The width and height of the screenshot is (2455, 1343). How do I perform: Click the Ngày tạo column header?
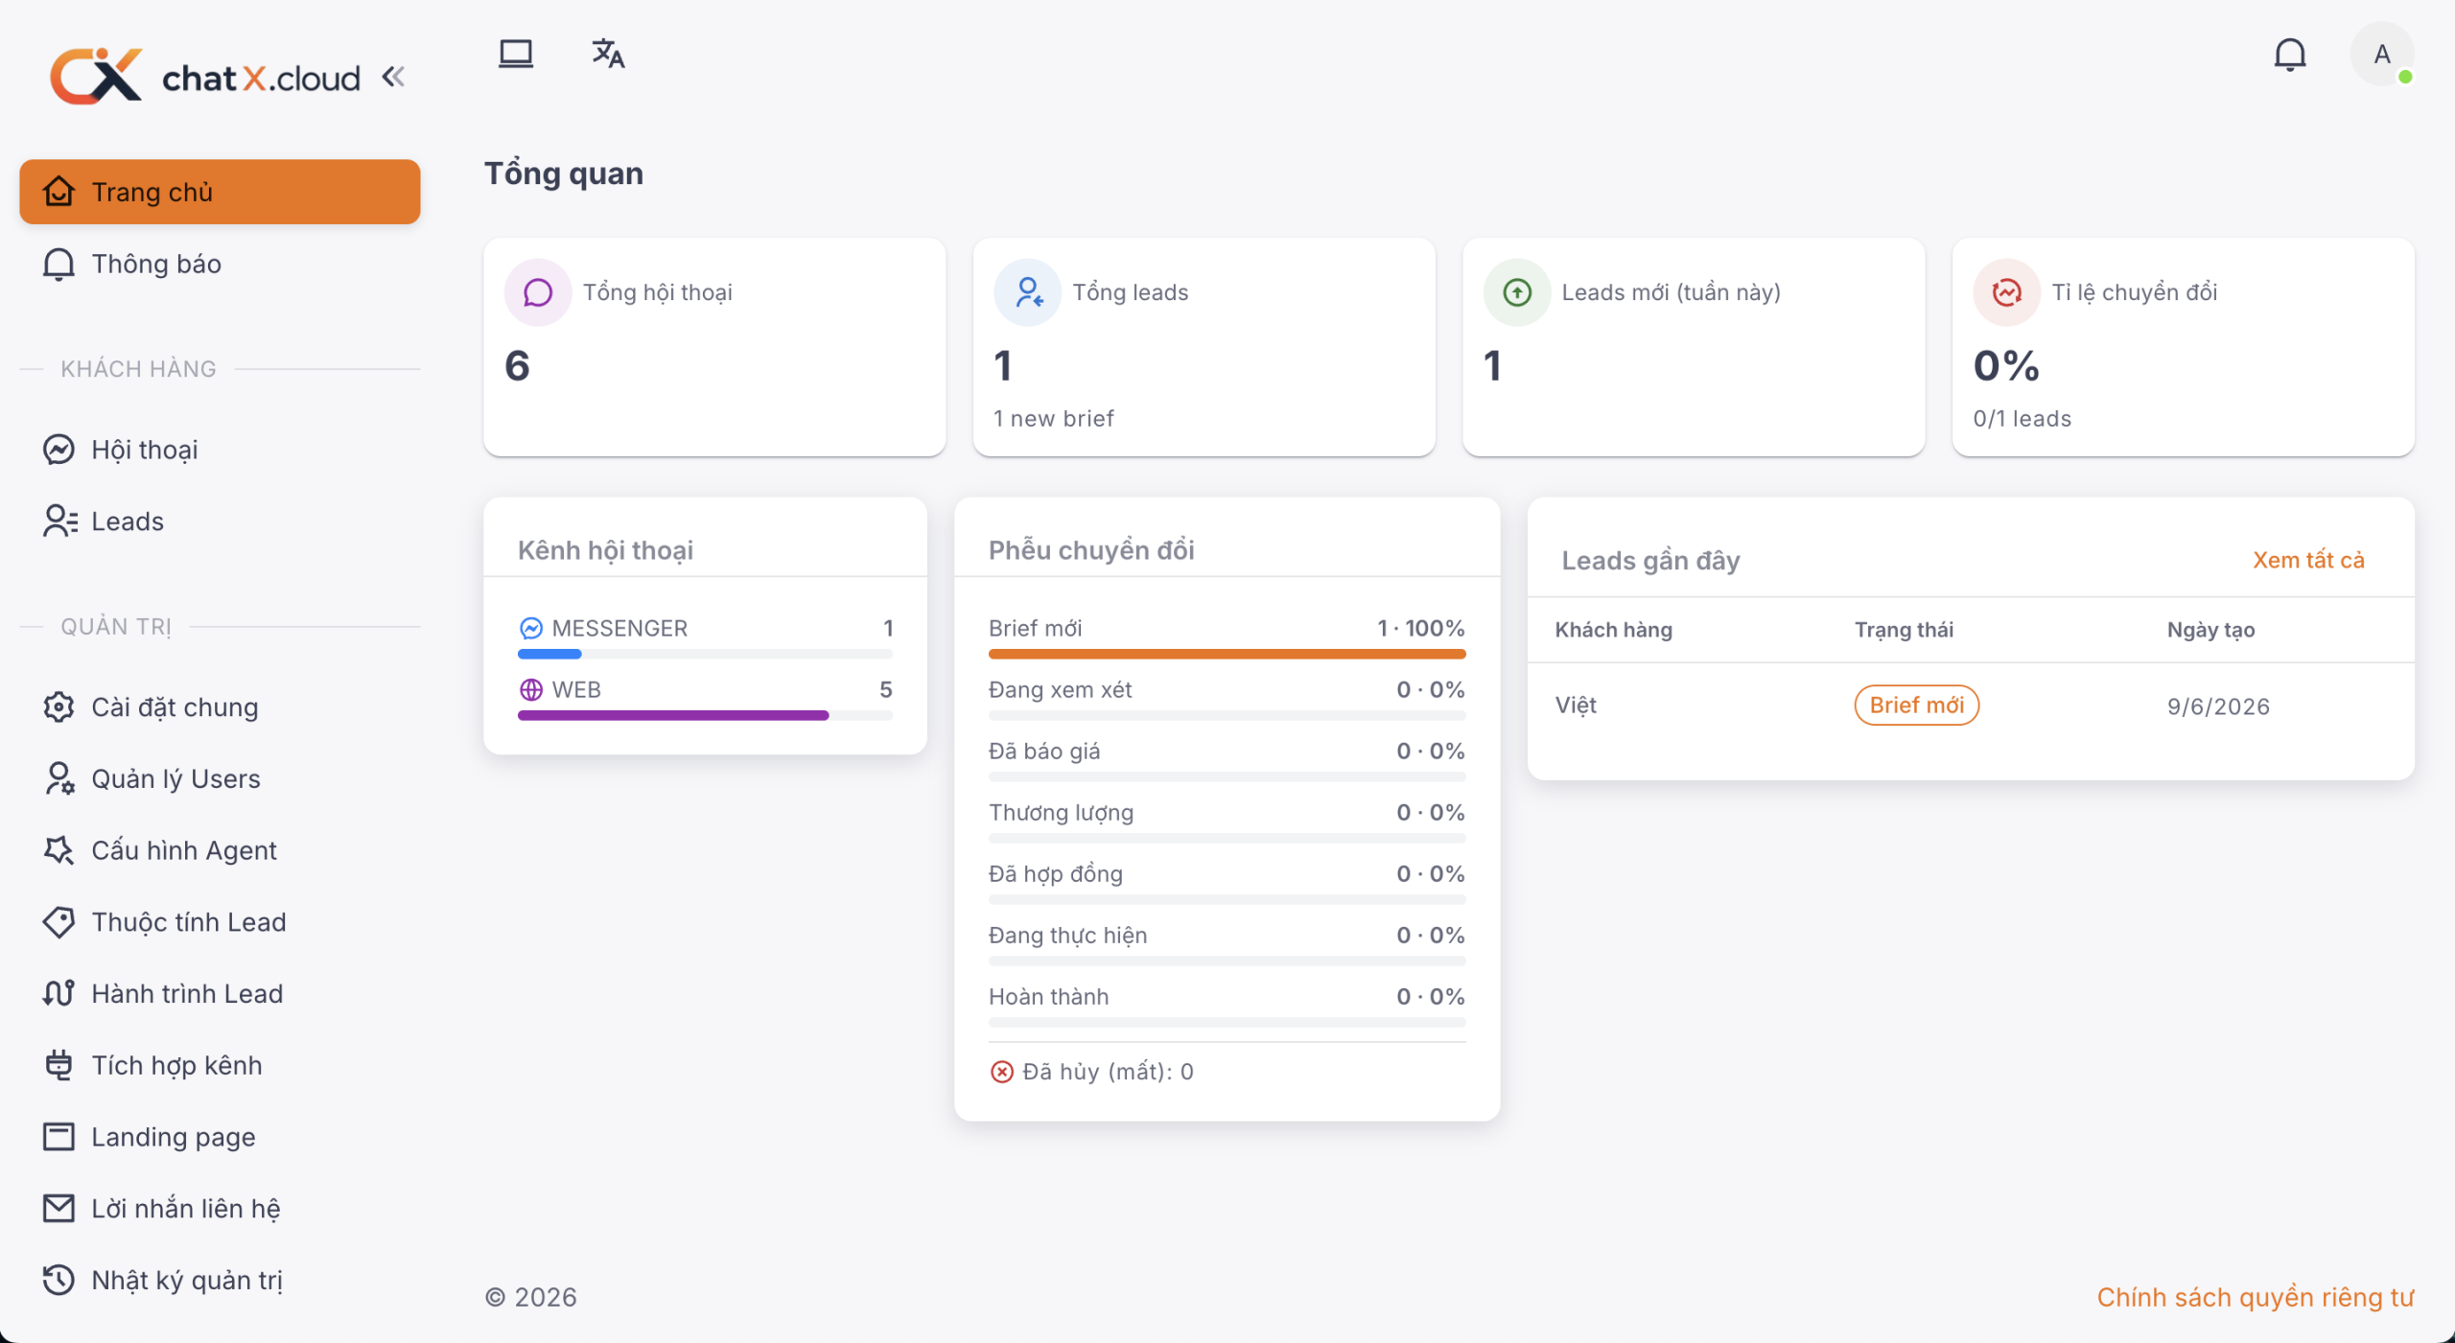[x=2210, y=630]
